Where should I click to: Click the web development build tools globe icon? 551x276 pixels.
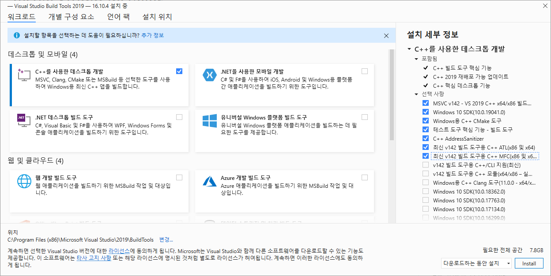[23, 181]
